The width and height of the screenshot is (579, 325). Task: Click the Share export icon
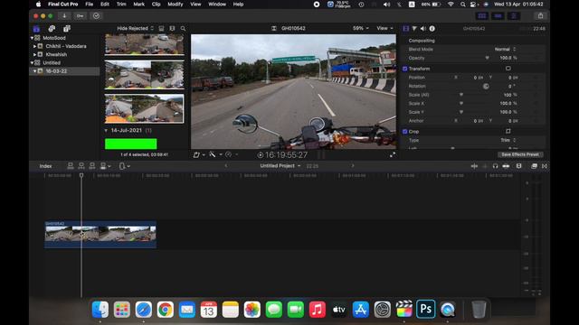(541, 16)
